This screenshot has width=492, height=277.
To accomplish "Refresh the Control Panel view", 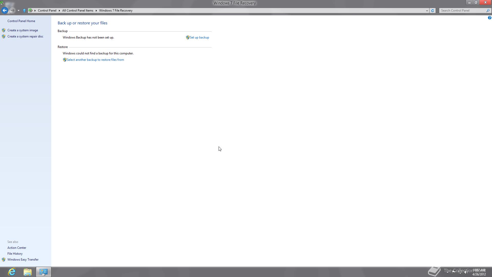I will click(433, 11).
